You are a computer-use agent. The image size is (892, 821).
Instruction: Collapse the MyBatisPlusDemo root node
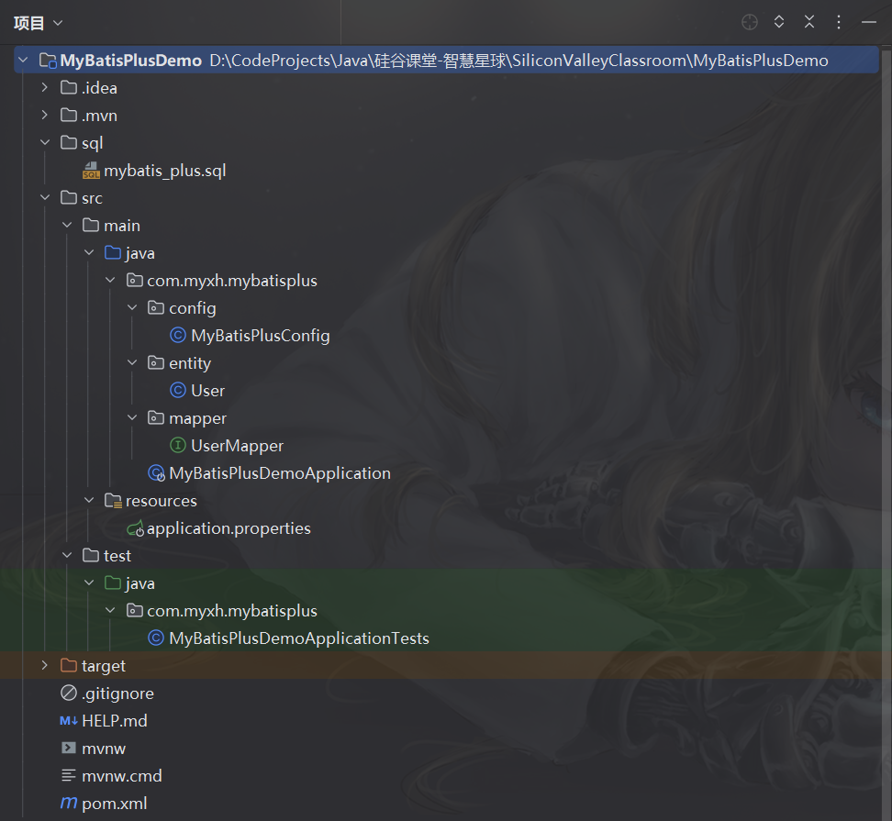pyautogui.click(x=23, y=60)
